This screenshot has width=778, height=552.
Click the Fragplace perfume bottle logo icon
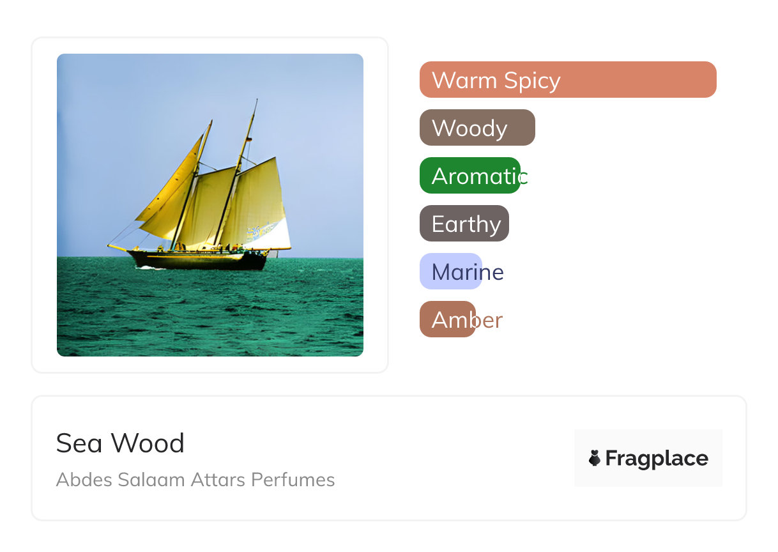click(595, 458)
